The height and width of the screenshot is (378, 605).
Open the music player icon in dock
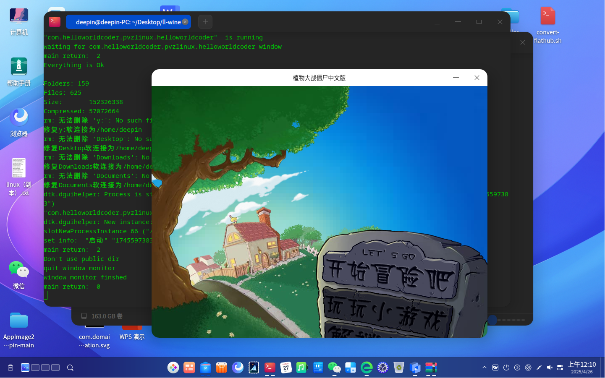click(x=302, y=368)
